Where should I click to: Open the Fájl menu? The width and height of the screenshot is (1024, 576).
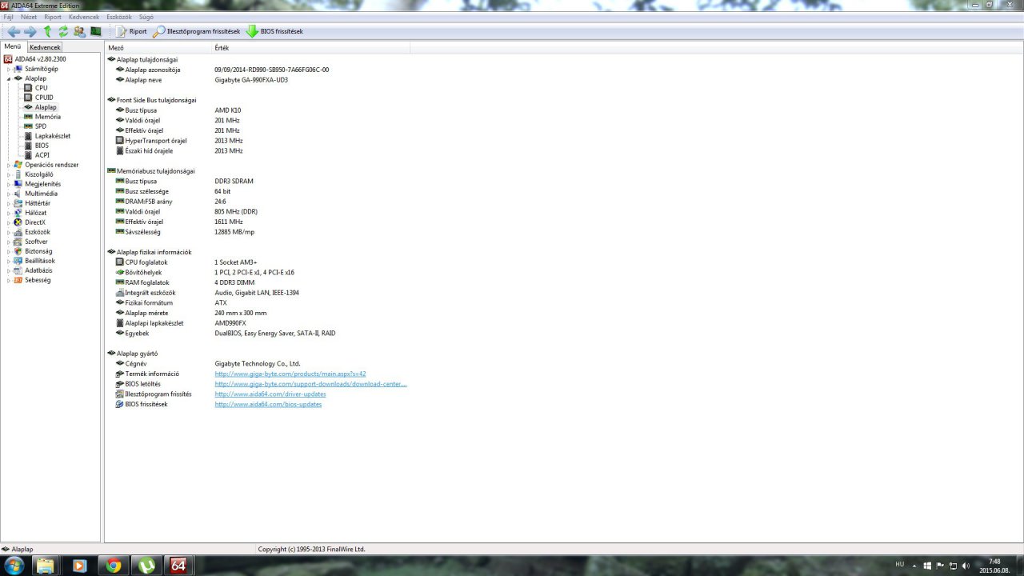tap(9, 17)
